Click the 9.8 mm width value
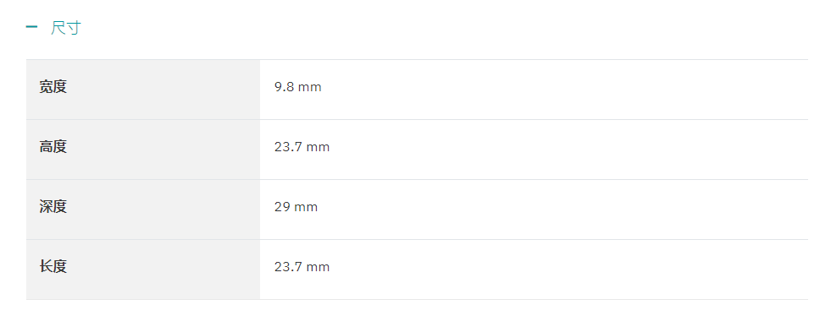Screen dimensions: 820x316 pos(298,87)
